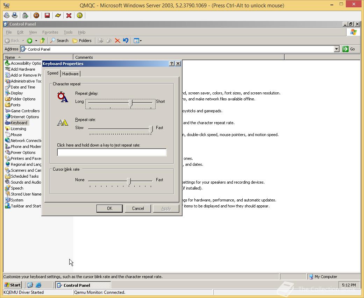Open the Start menu
Image resolution: width=364 pixels, height=298 pixels.
13,285
